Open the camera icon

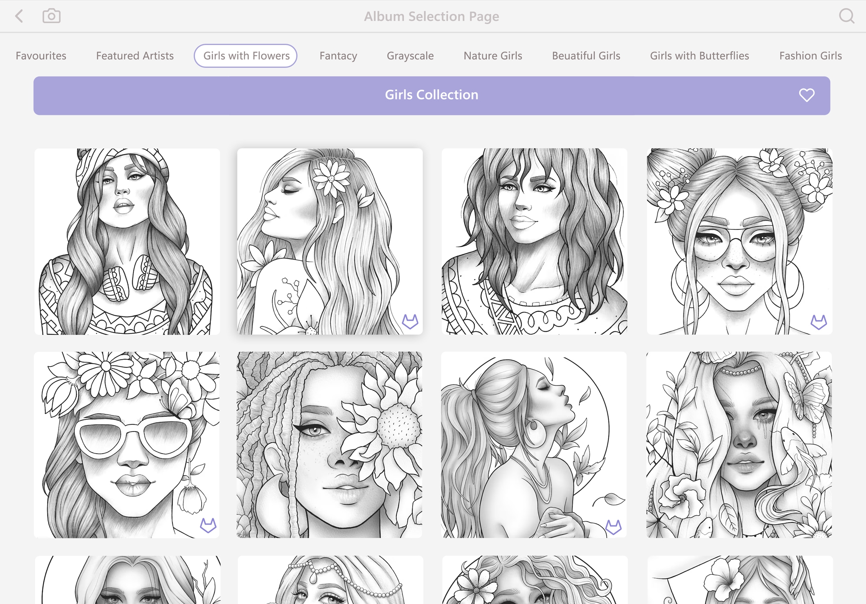(51, 16)
